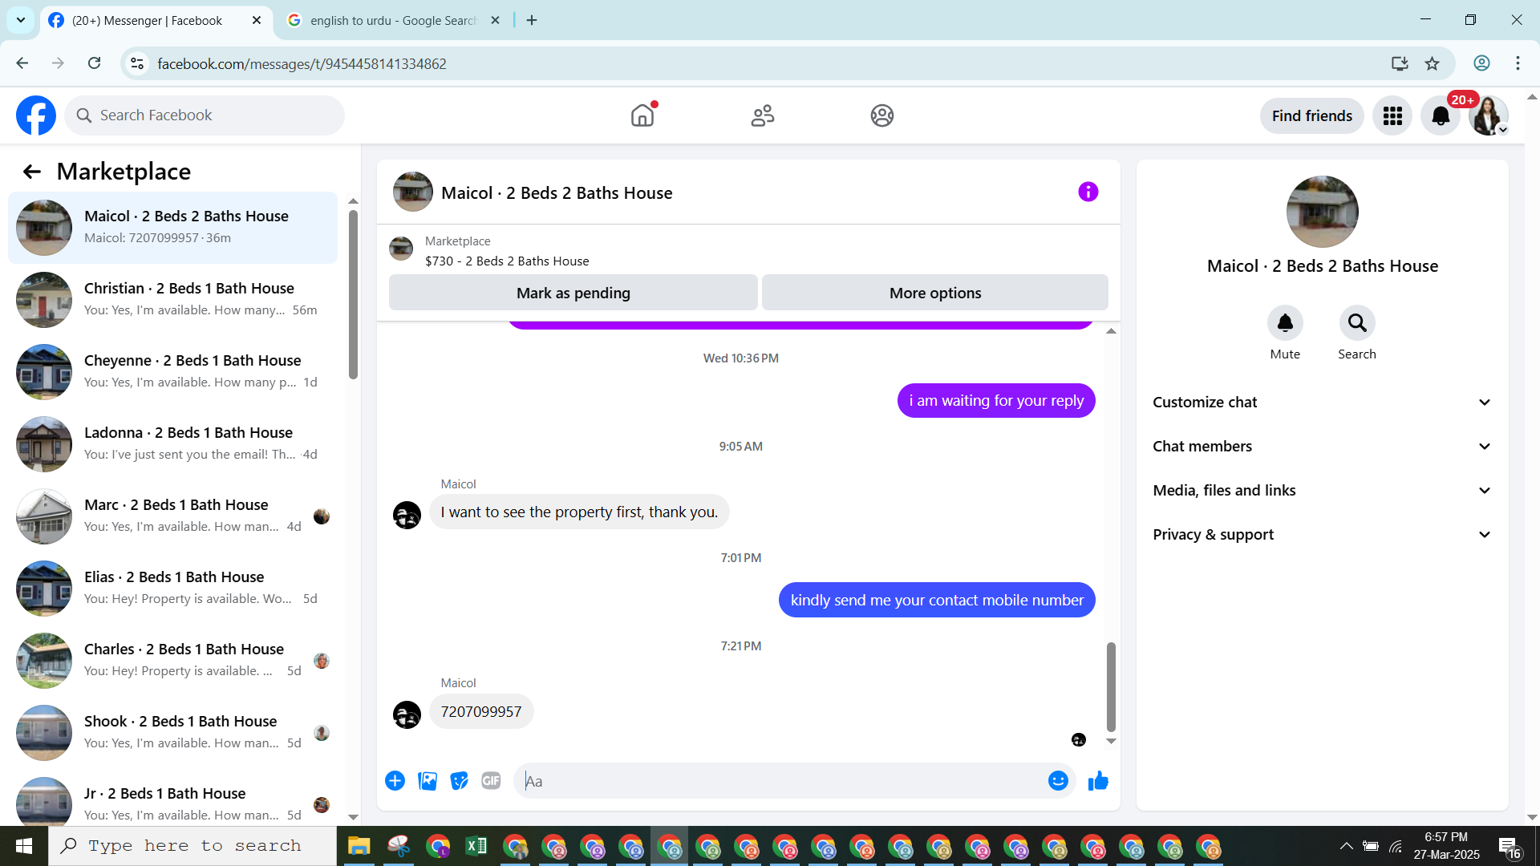The image size is (1540, 866).
Task: Install the app from the address bar icon
Action: pyautogui.click(x=1400, y=63)
